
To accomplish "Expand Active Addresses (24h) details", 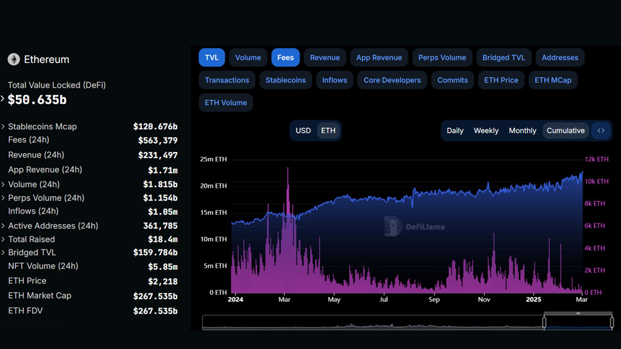I will (3, 226).
